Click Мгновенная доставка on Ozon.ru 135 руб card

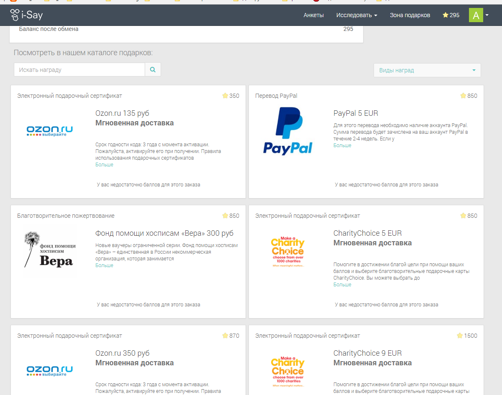134,123
